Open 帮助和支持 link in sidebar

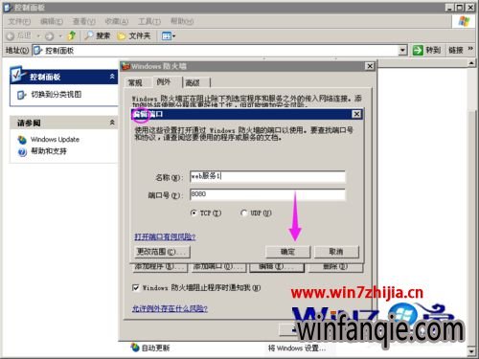click(49, 151)
